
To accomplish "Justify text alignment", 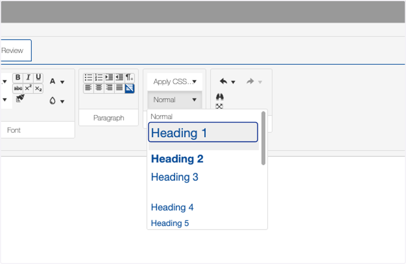I will 119,88.
